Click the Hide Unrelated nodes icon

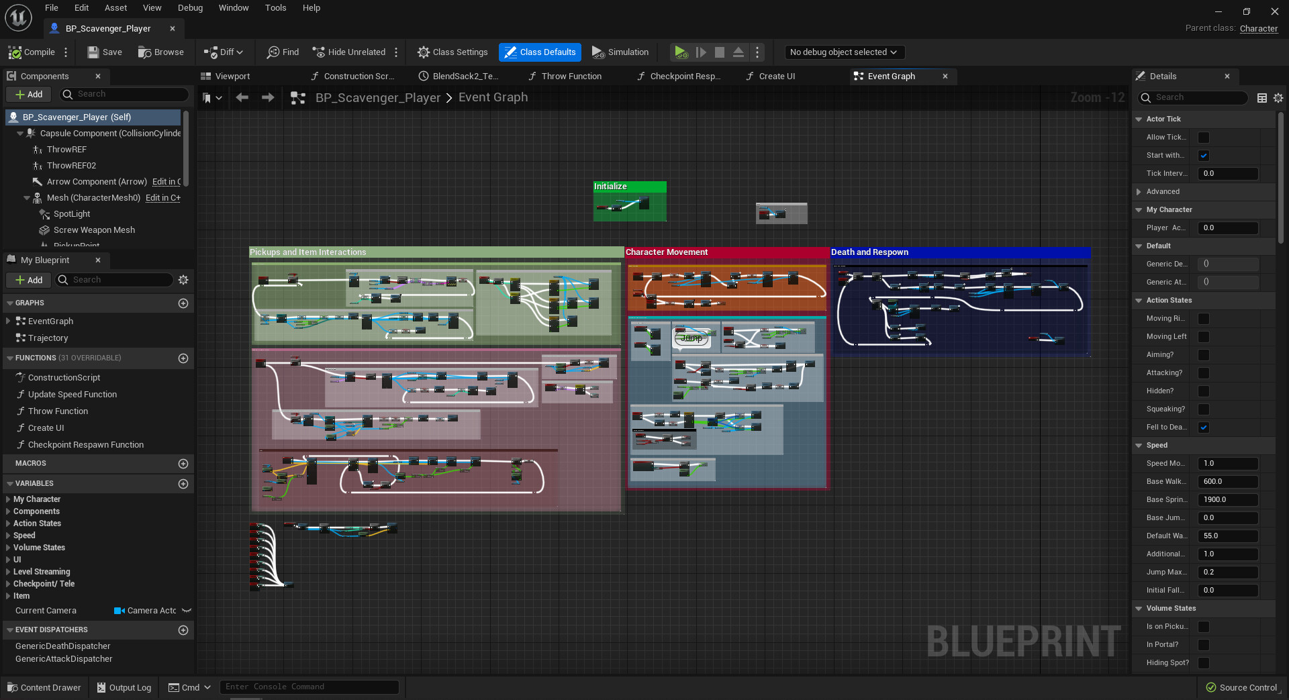pos(319,52)
